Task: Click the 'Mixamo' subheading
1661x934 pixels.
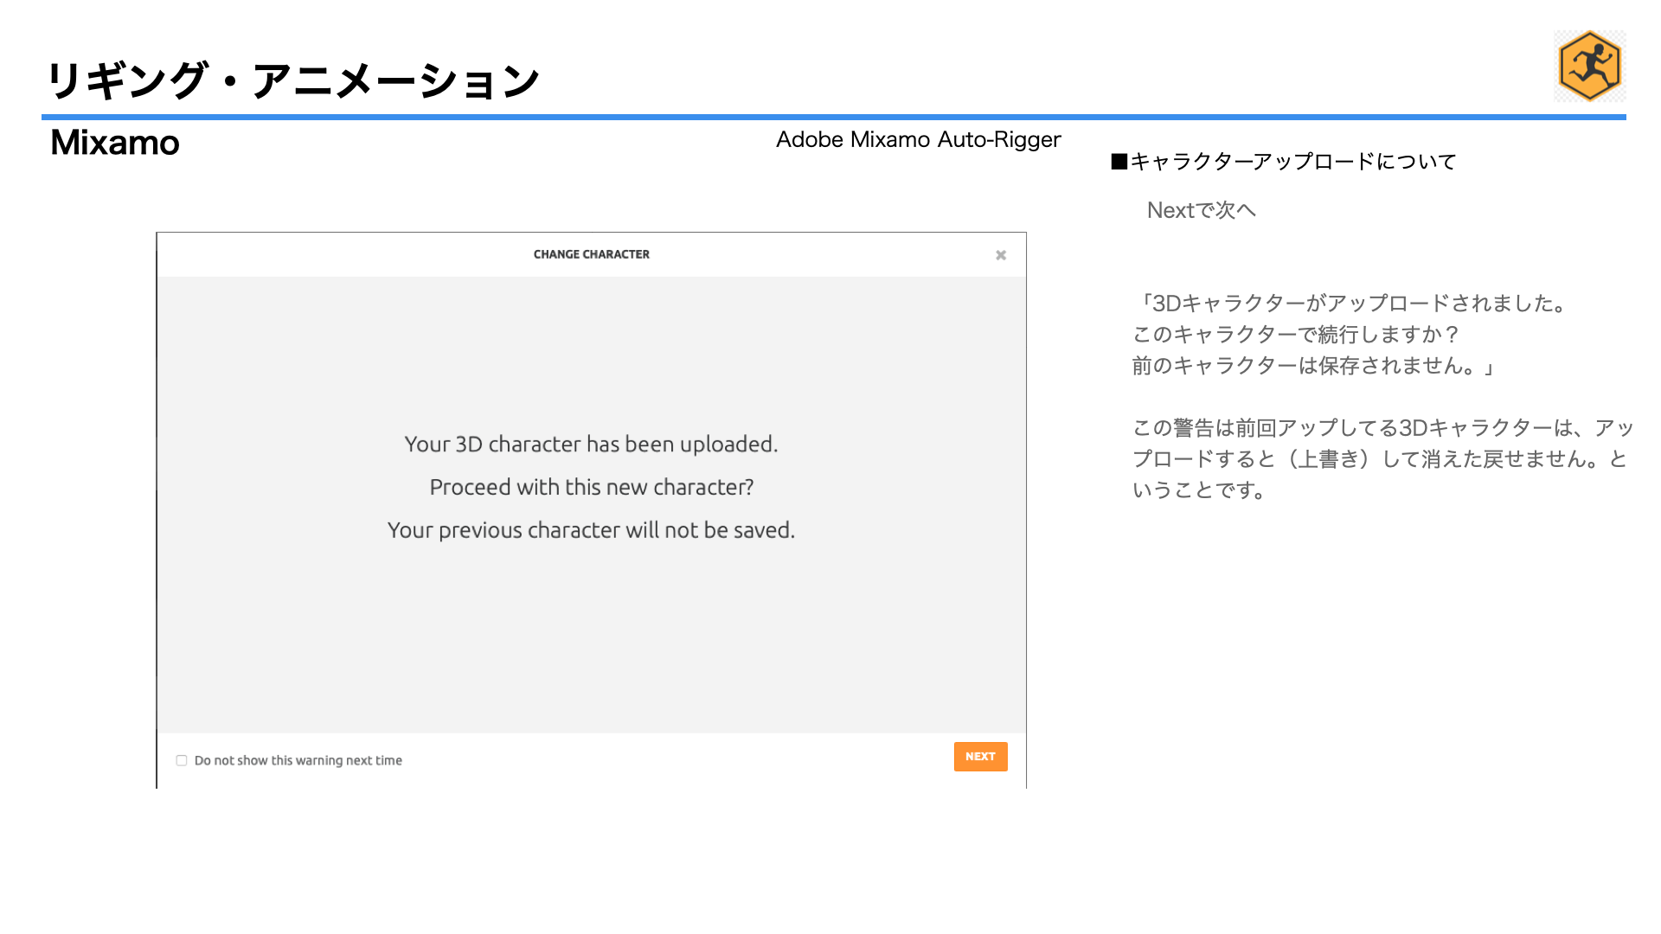Action: click(x=115, y=143)
